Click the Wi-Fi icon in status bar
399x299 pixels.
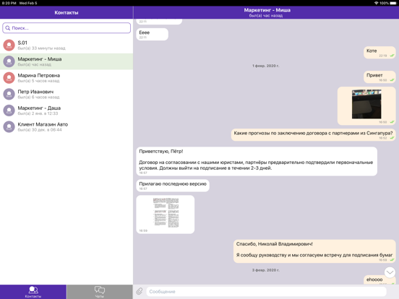376,3
